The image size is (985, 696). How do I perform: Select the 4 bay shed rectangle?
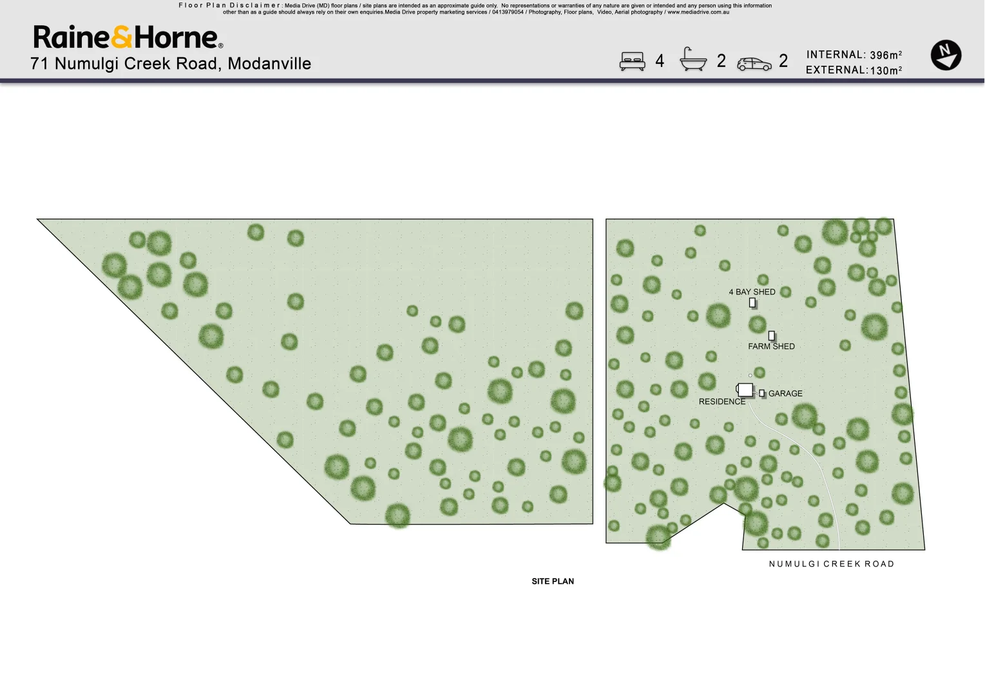[x=752, y=302]
